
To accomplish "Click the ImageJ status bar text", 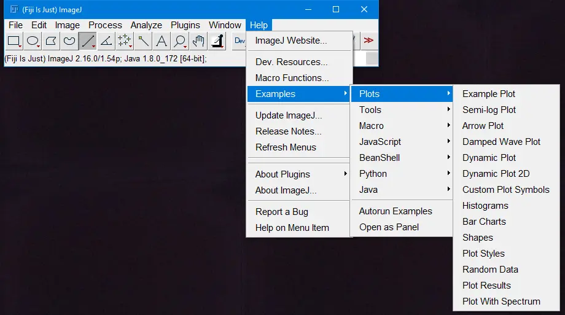I will (106, 59).
